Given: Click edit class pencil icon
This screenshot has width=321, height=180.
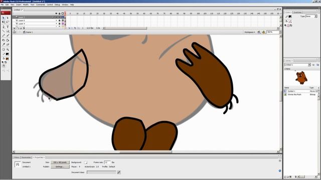Looking at the screenshot, I should (x=119, y=172).
